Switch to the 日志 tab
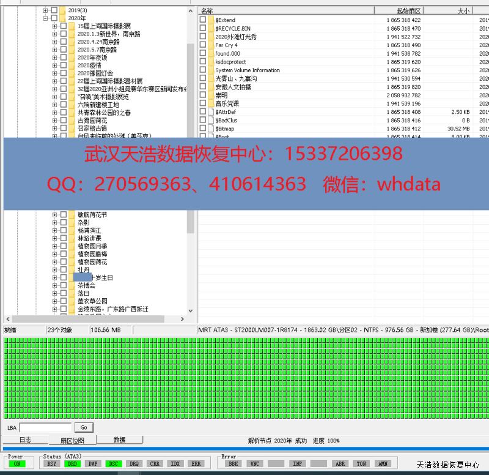489x475 pixels. pyautogui.click(x=25, y=439)
